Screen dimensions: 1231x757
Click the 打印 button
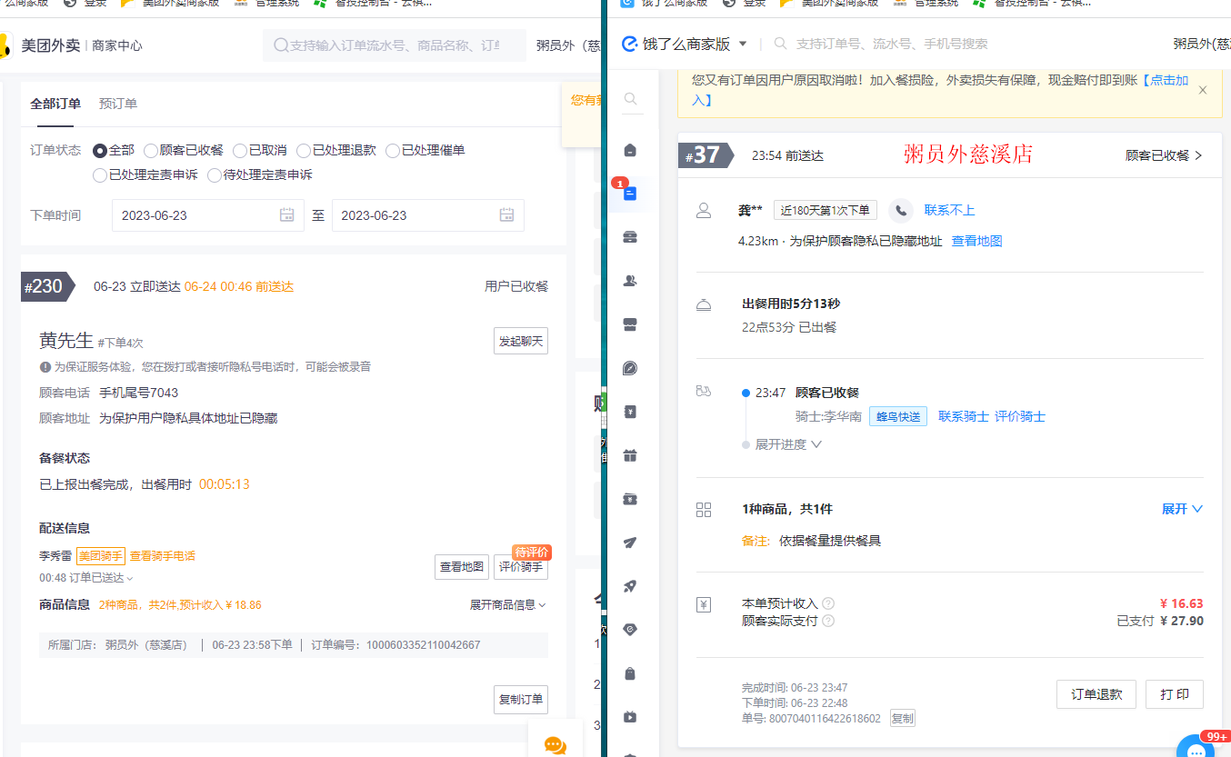[1175, 694]
